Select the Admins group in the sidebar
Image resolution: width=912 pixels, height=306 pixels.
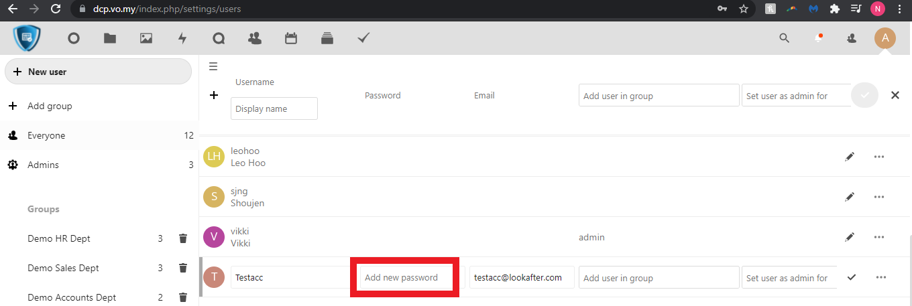[43, 165]
